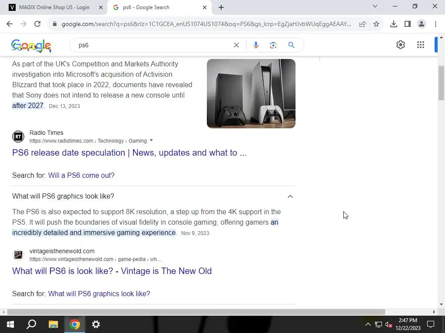Toggle the Chrome side panel

click(408, 24)
